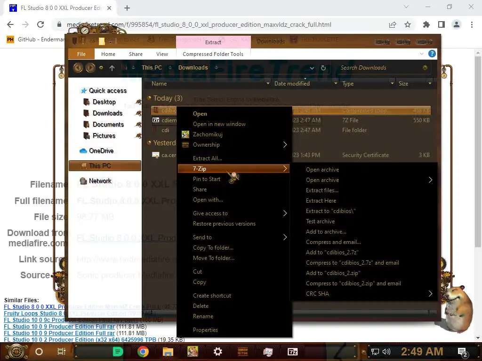Choose Rename in context menu

click(x=203, y=316)
